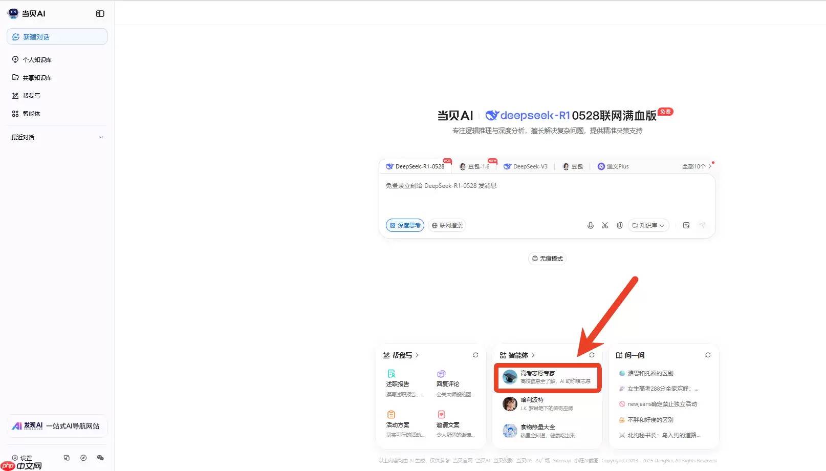This screenshot has width=826, height=471.
Task: Click the scissors prompt-trim icon in input bar
Action: pyautogui.click(x=605, y=225)
